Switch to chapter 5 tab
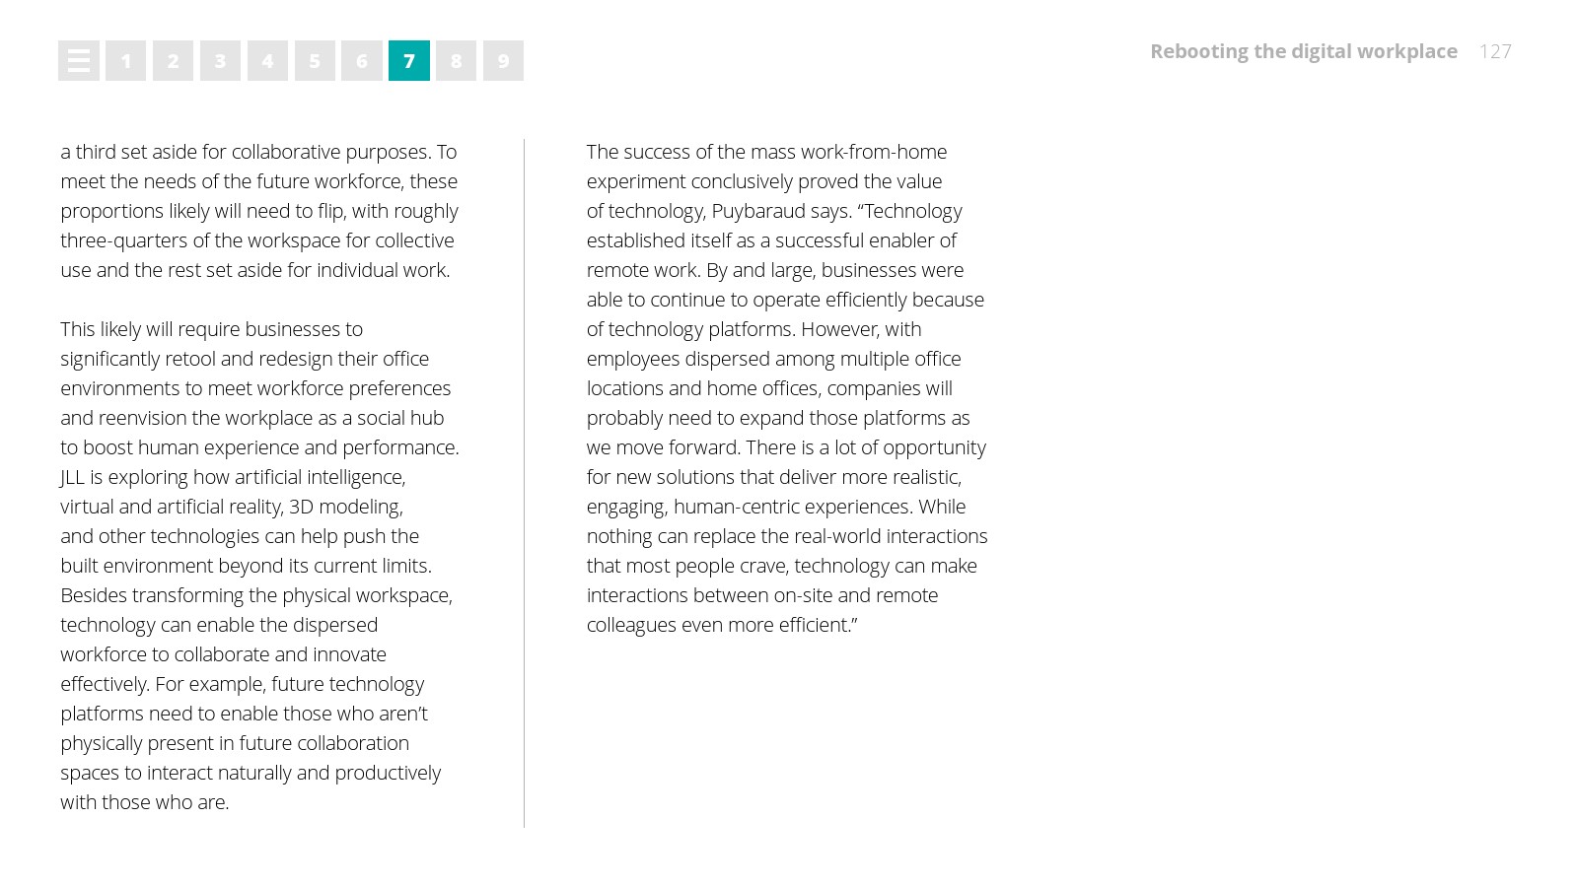The height and width of the screenshot is (887, 1578). click(x=315, y=61)
